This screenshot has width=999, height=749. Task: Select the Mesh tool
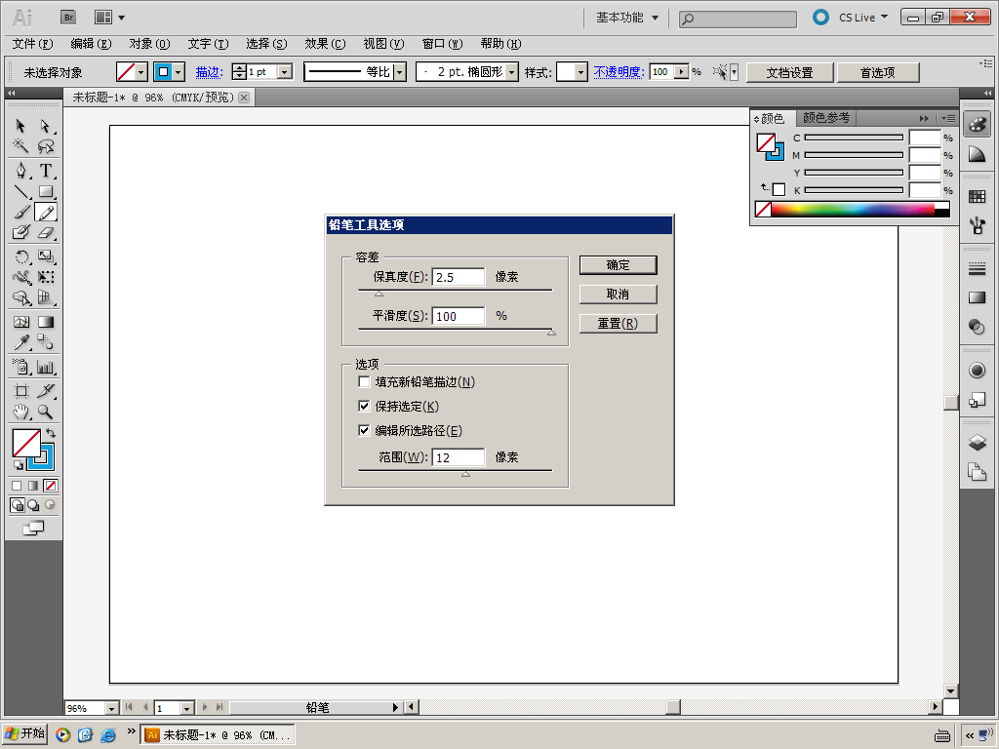click(x=20, y=322)
